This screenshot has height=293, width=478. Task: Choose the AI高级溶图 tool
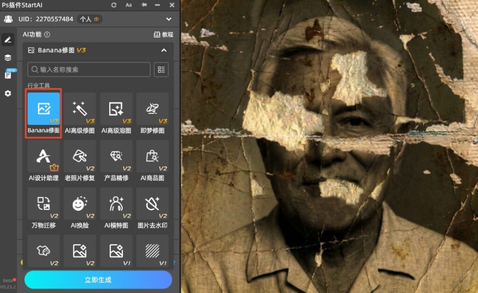pyautogui.click(x=116, y=114)
